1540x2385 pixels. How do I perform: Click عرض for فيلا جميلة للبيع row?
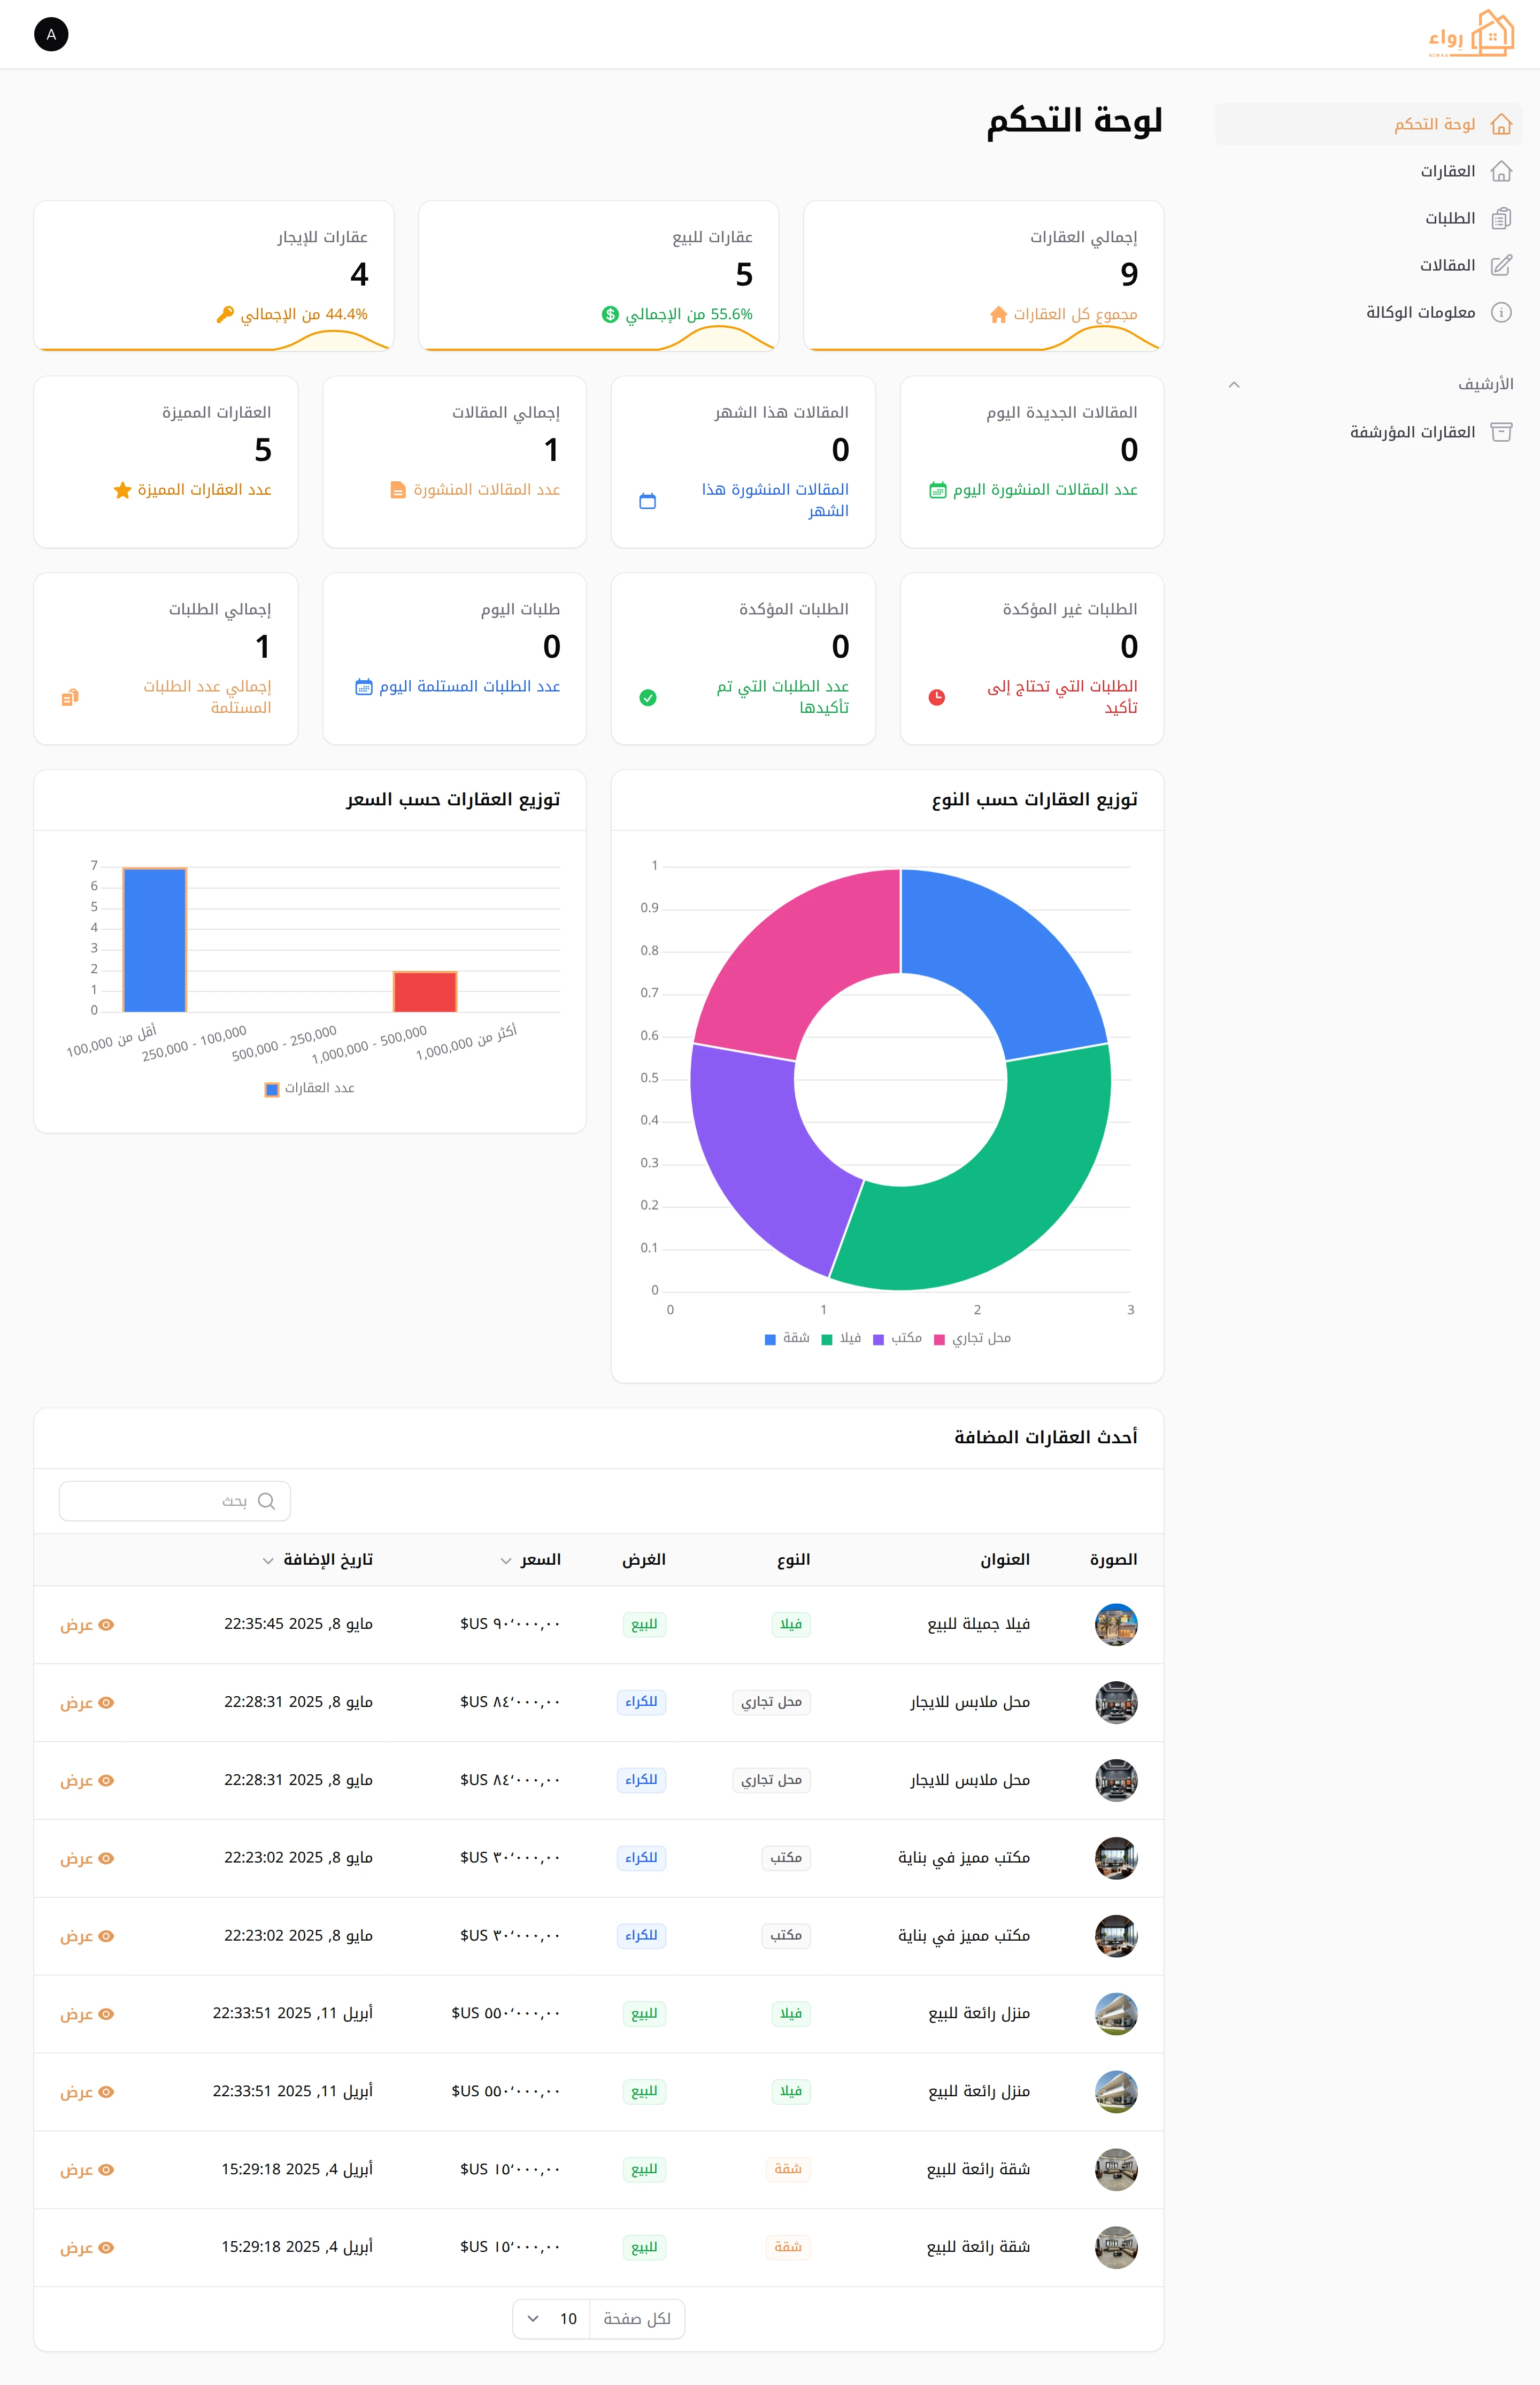click(x=86, y=1625)
